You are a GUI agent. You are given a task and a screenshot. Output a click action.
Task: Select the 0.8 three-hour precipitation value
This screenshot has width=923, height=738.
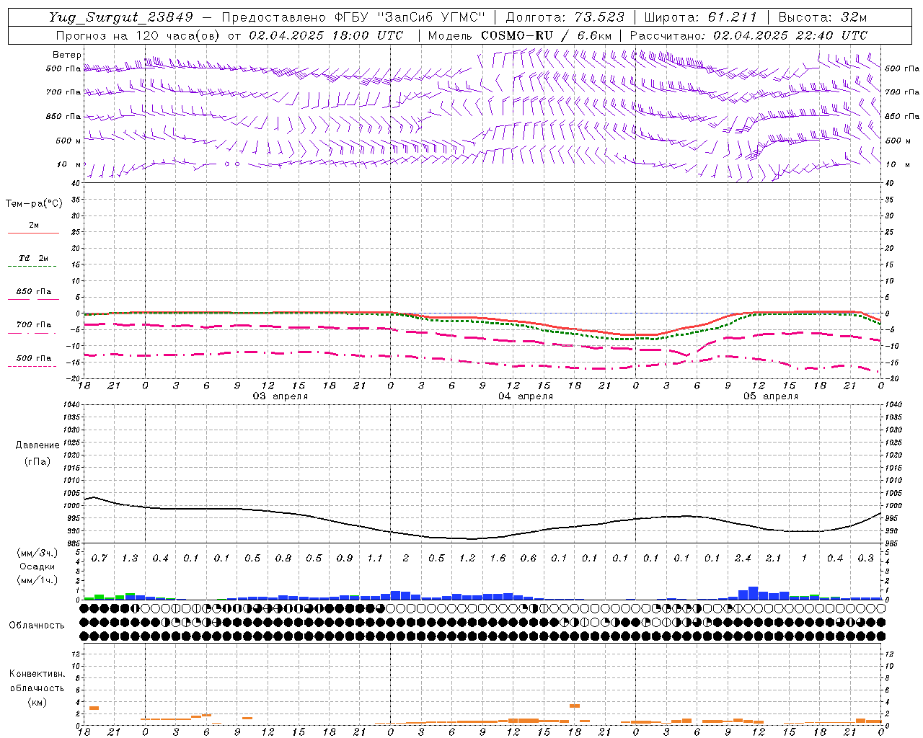click(x=283, y=559)
